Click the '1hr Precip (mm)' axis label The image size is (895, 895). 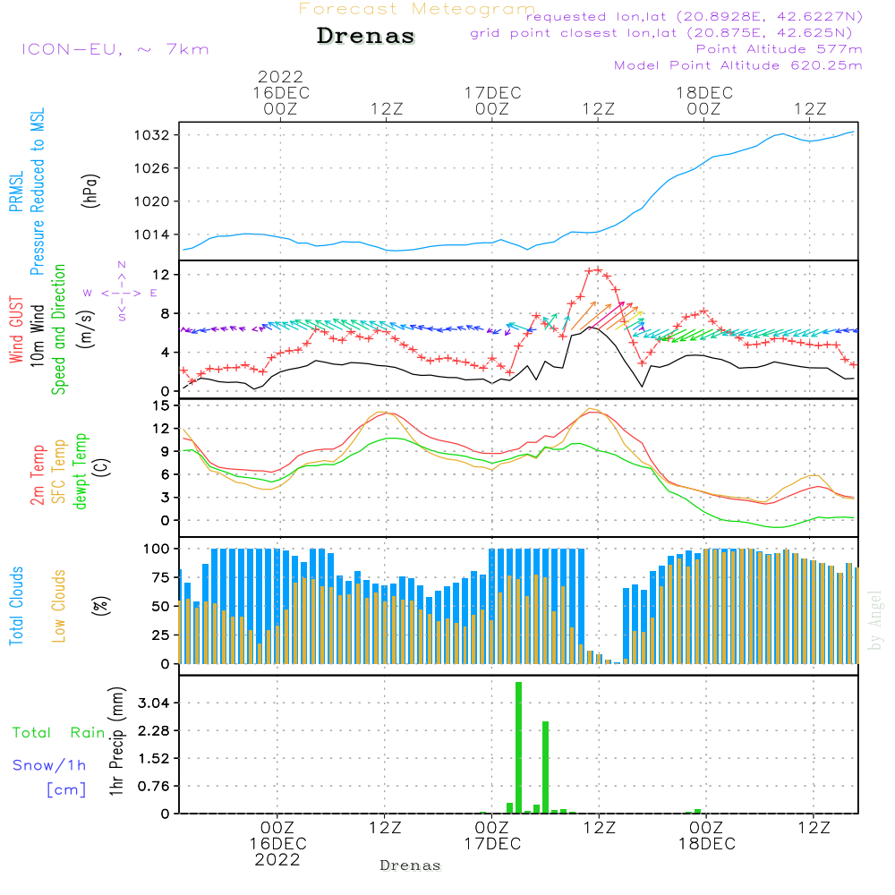point(115,740)
